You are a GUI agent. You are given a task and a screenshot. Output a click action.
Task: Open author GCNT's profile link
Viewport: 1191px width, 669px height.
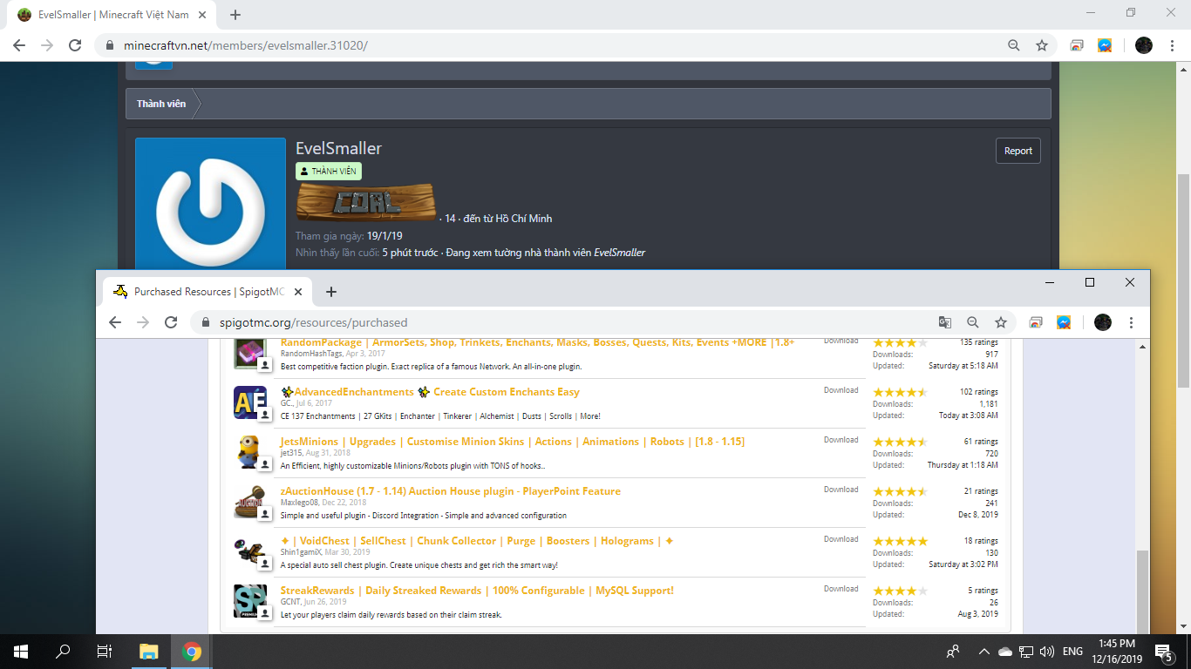click(290, 602)
